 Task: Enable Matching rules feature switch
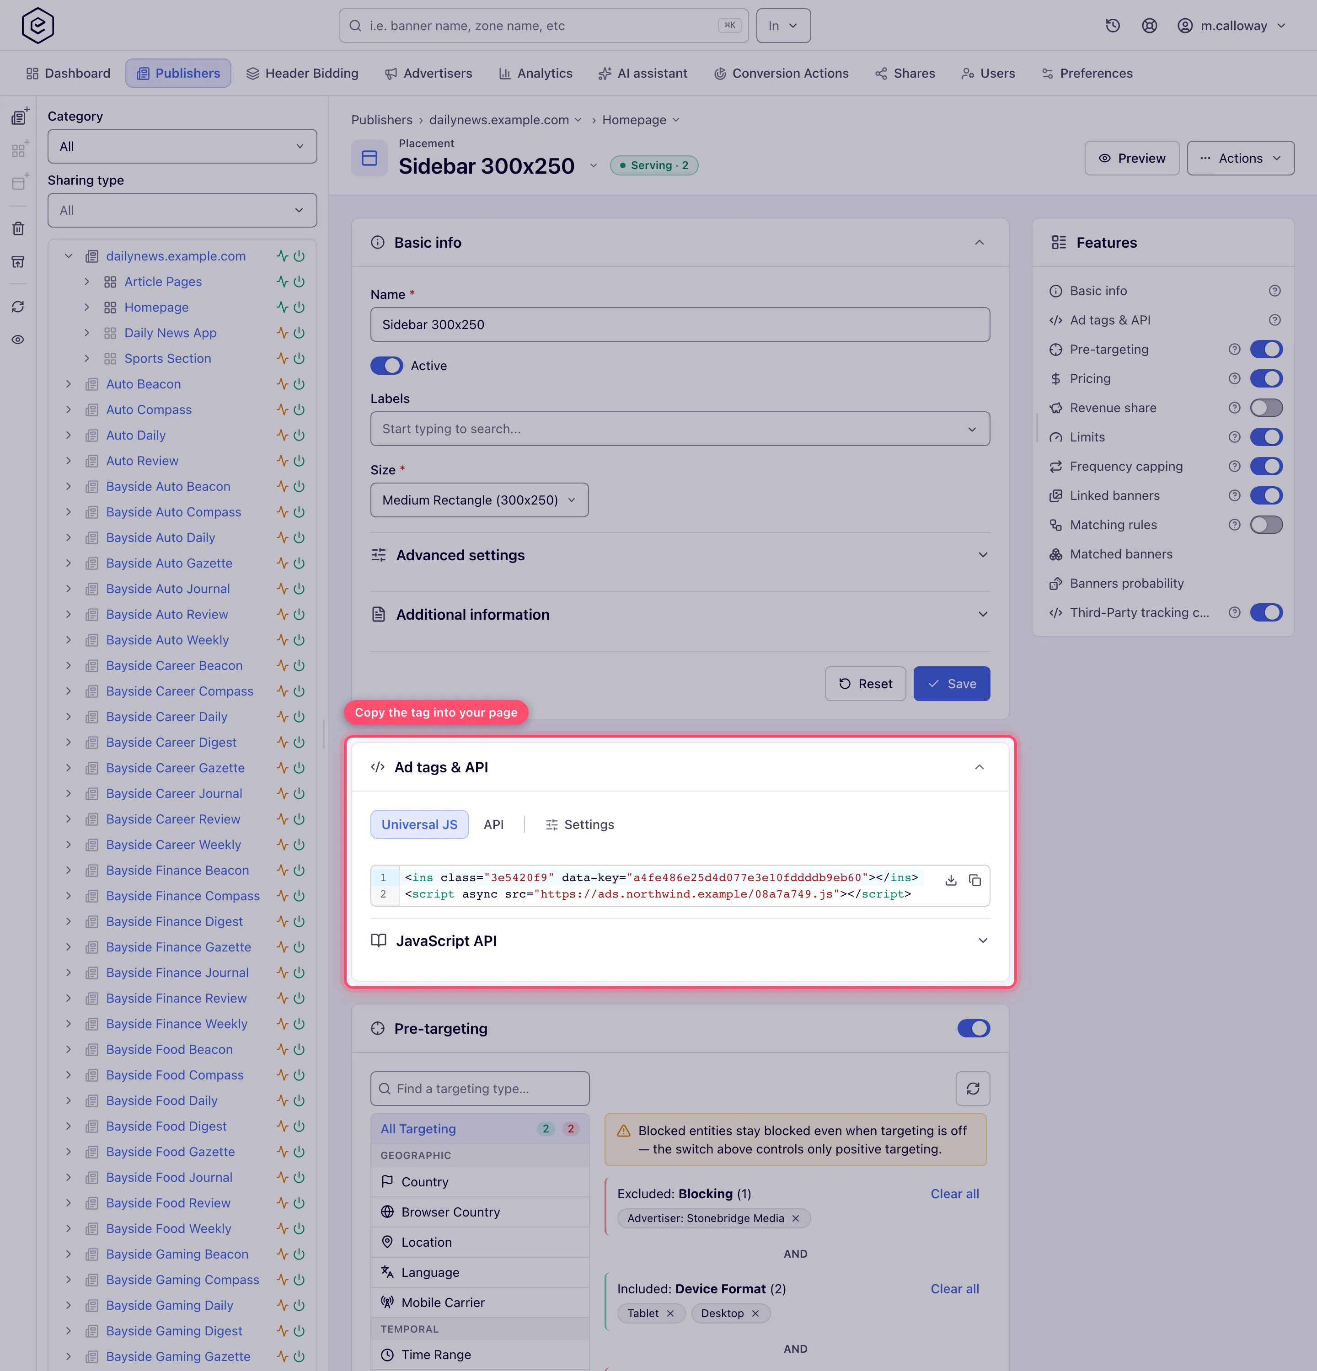coord(1266,525)
